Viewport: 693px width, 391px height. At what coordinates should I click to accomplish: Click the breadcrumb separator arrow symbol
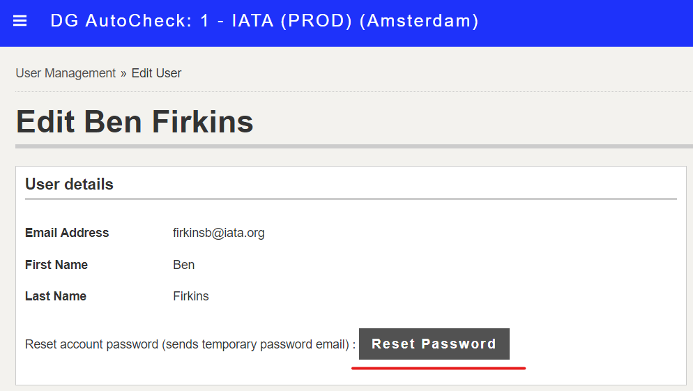(124, 74)
